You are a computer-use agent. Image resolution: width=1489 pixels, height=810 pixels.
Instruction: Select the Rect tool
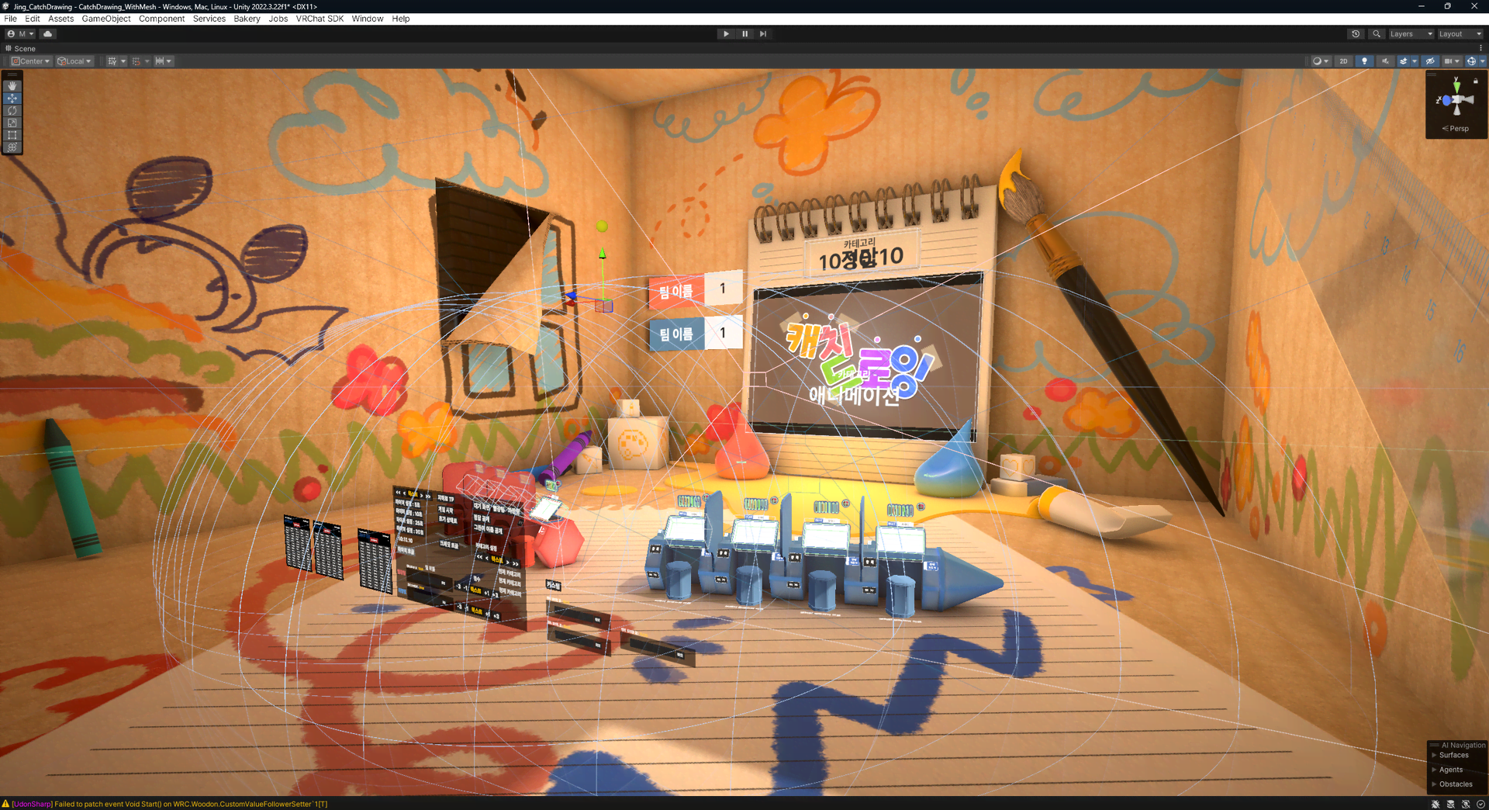click(x=12, y=135)
